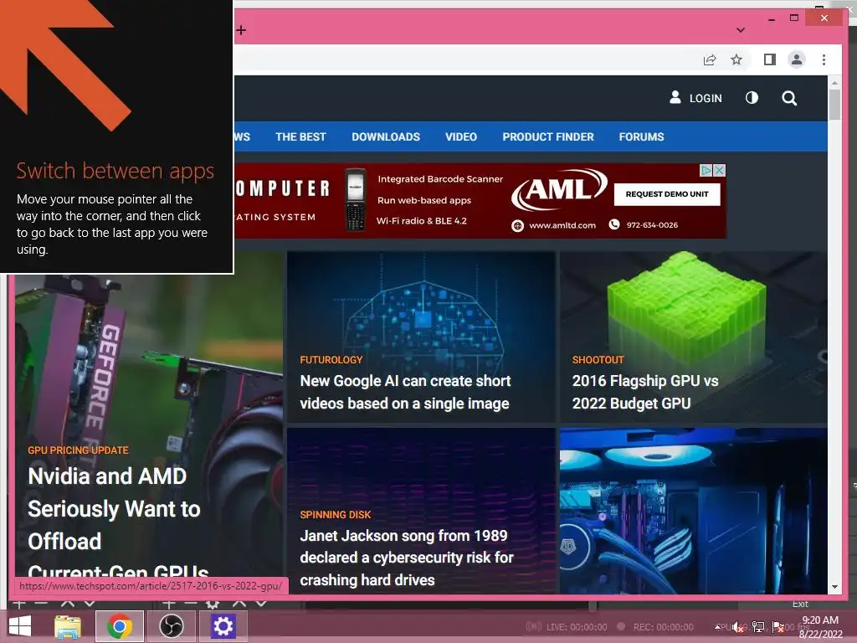Click phone number 972-634-0026 in ad
857x643 pixels.
click(x=652, y=225)
